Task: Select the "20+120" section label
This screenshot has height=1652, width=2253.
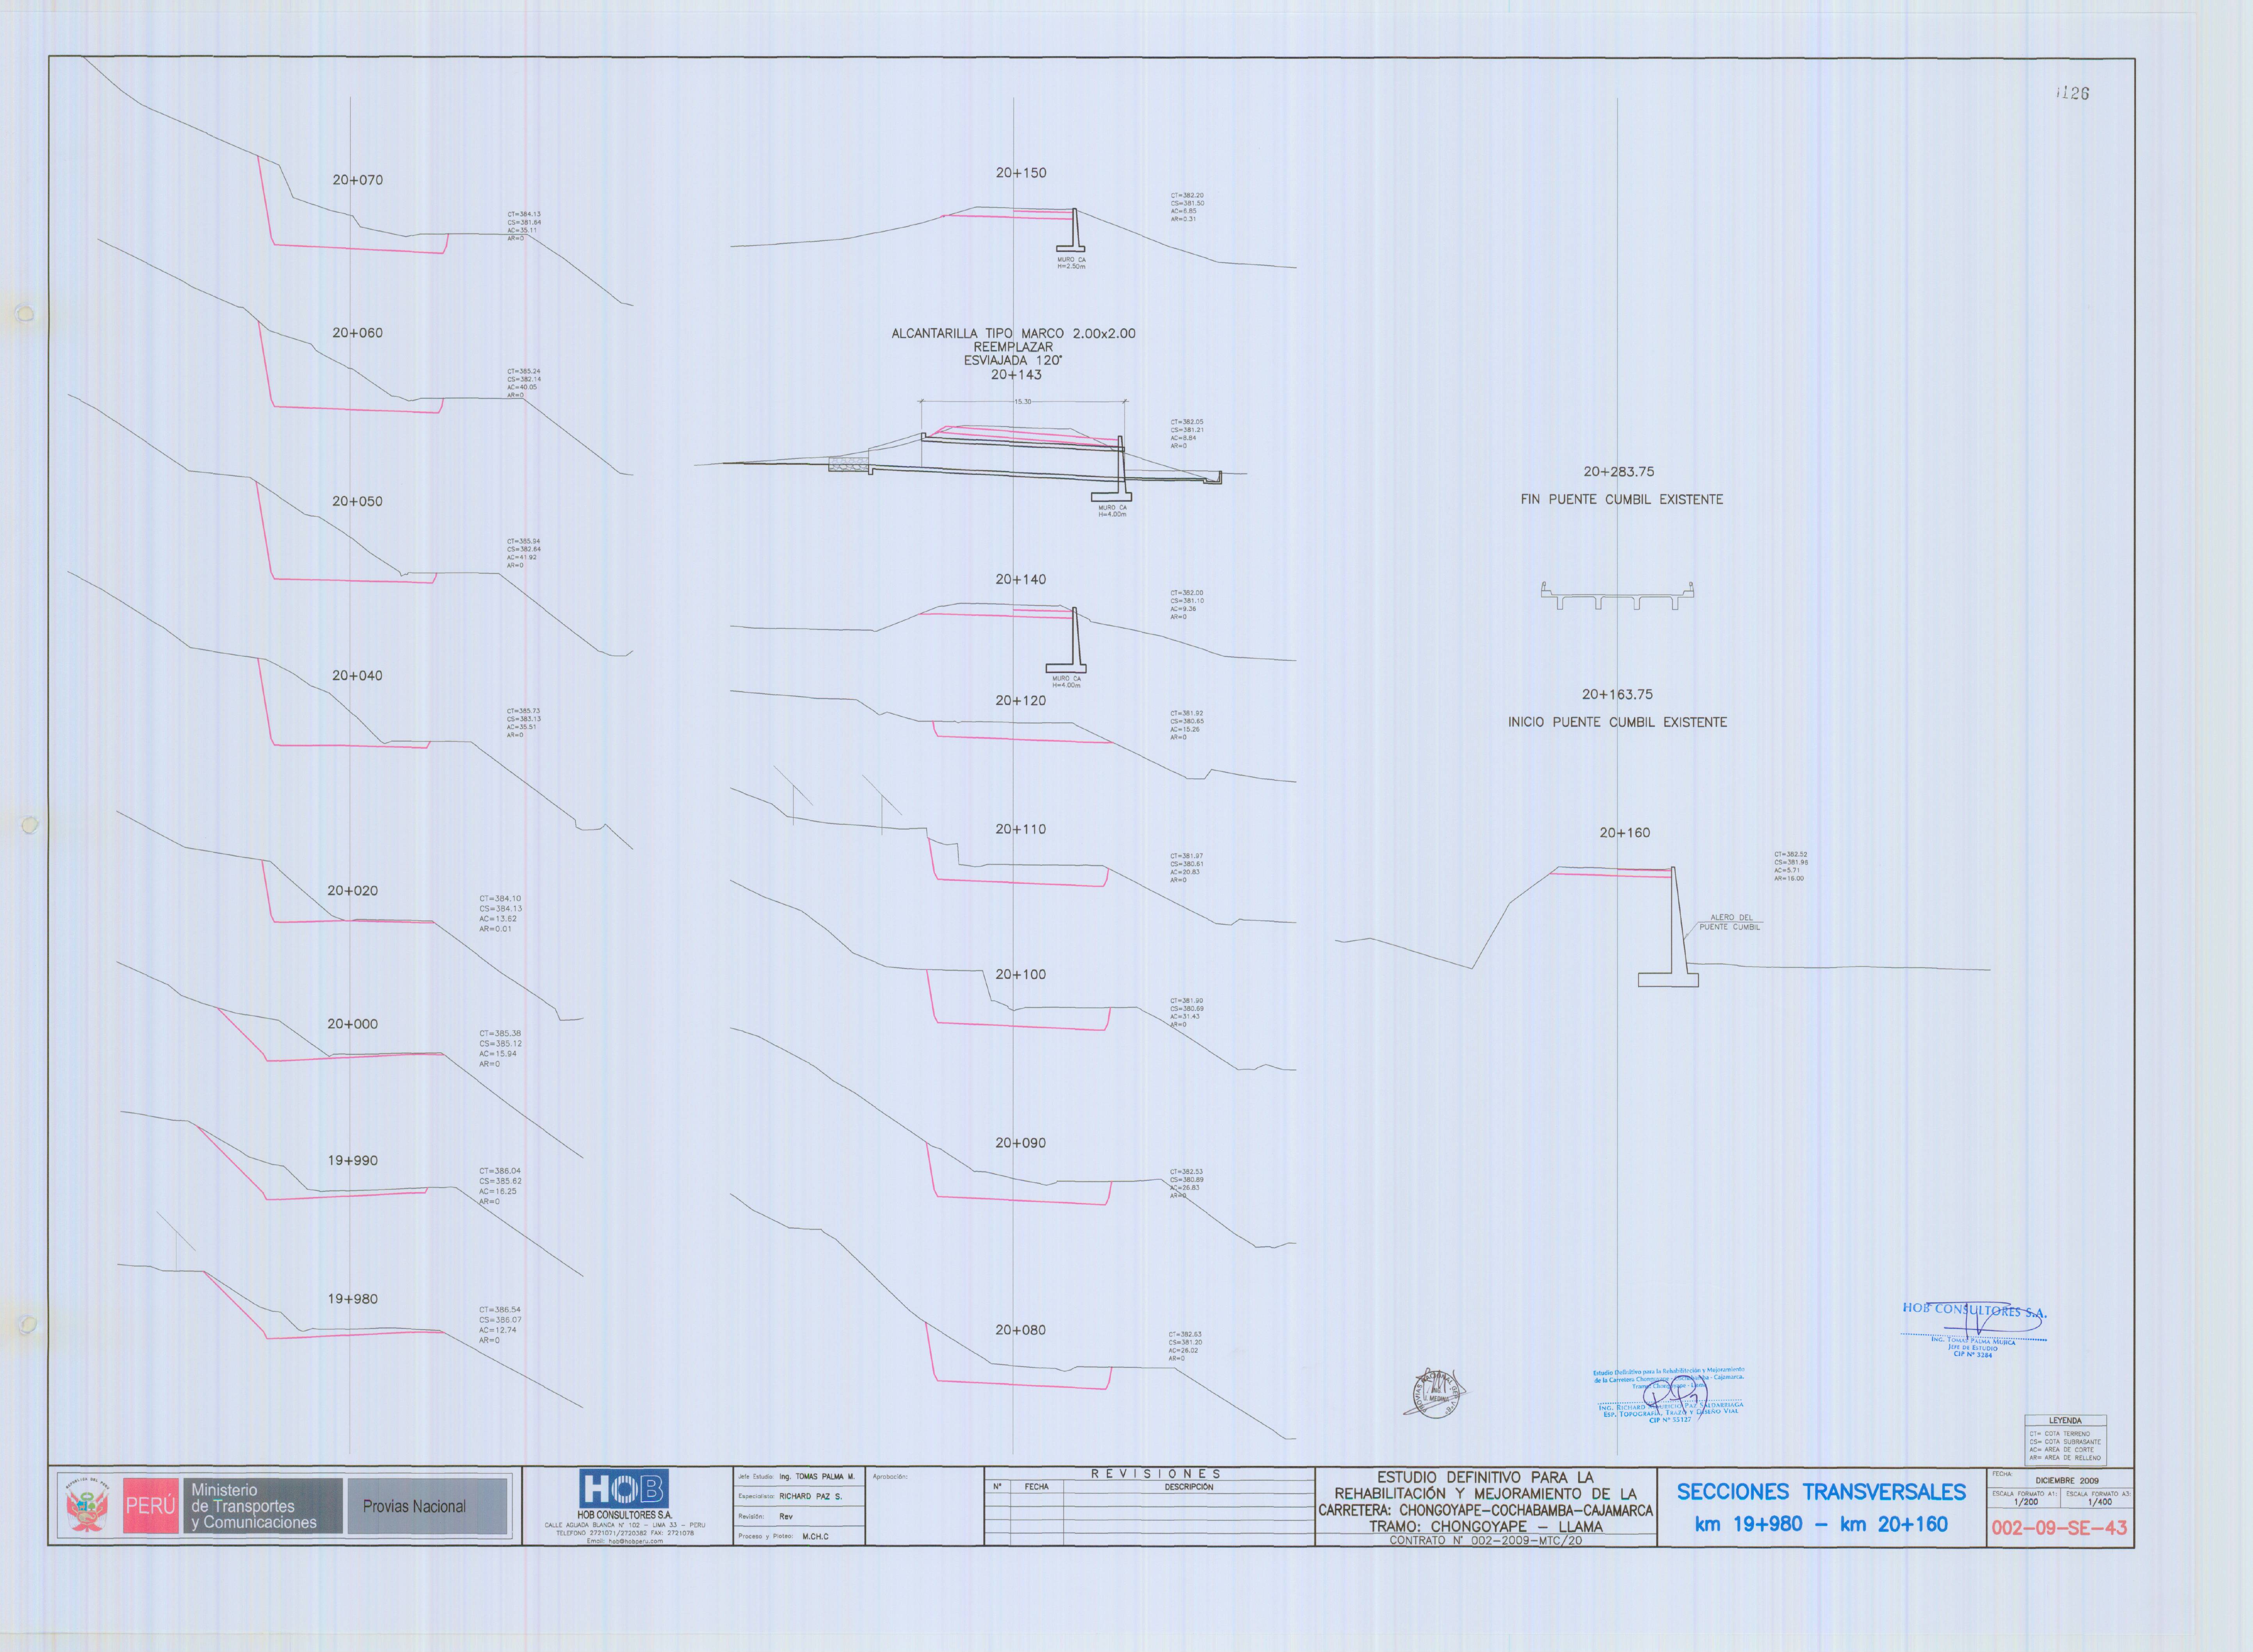Action: tap(1021, 701)
